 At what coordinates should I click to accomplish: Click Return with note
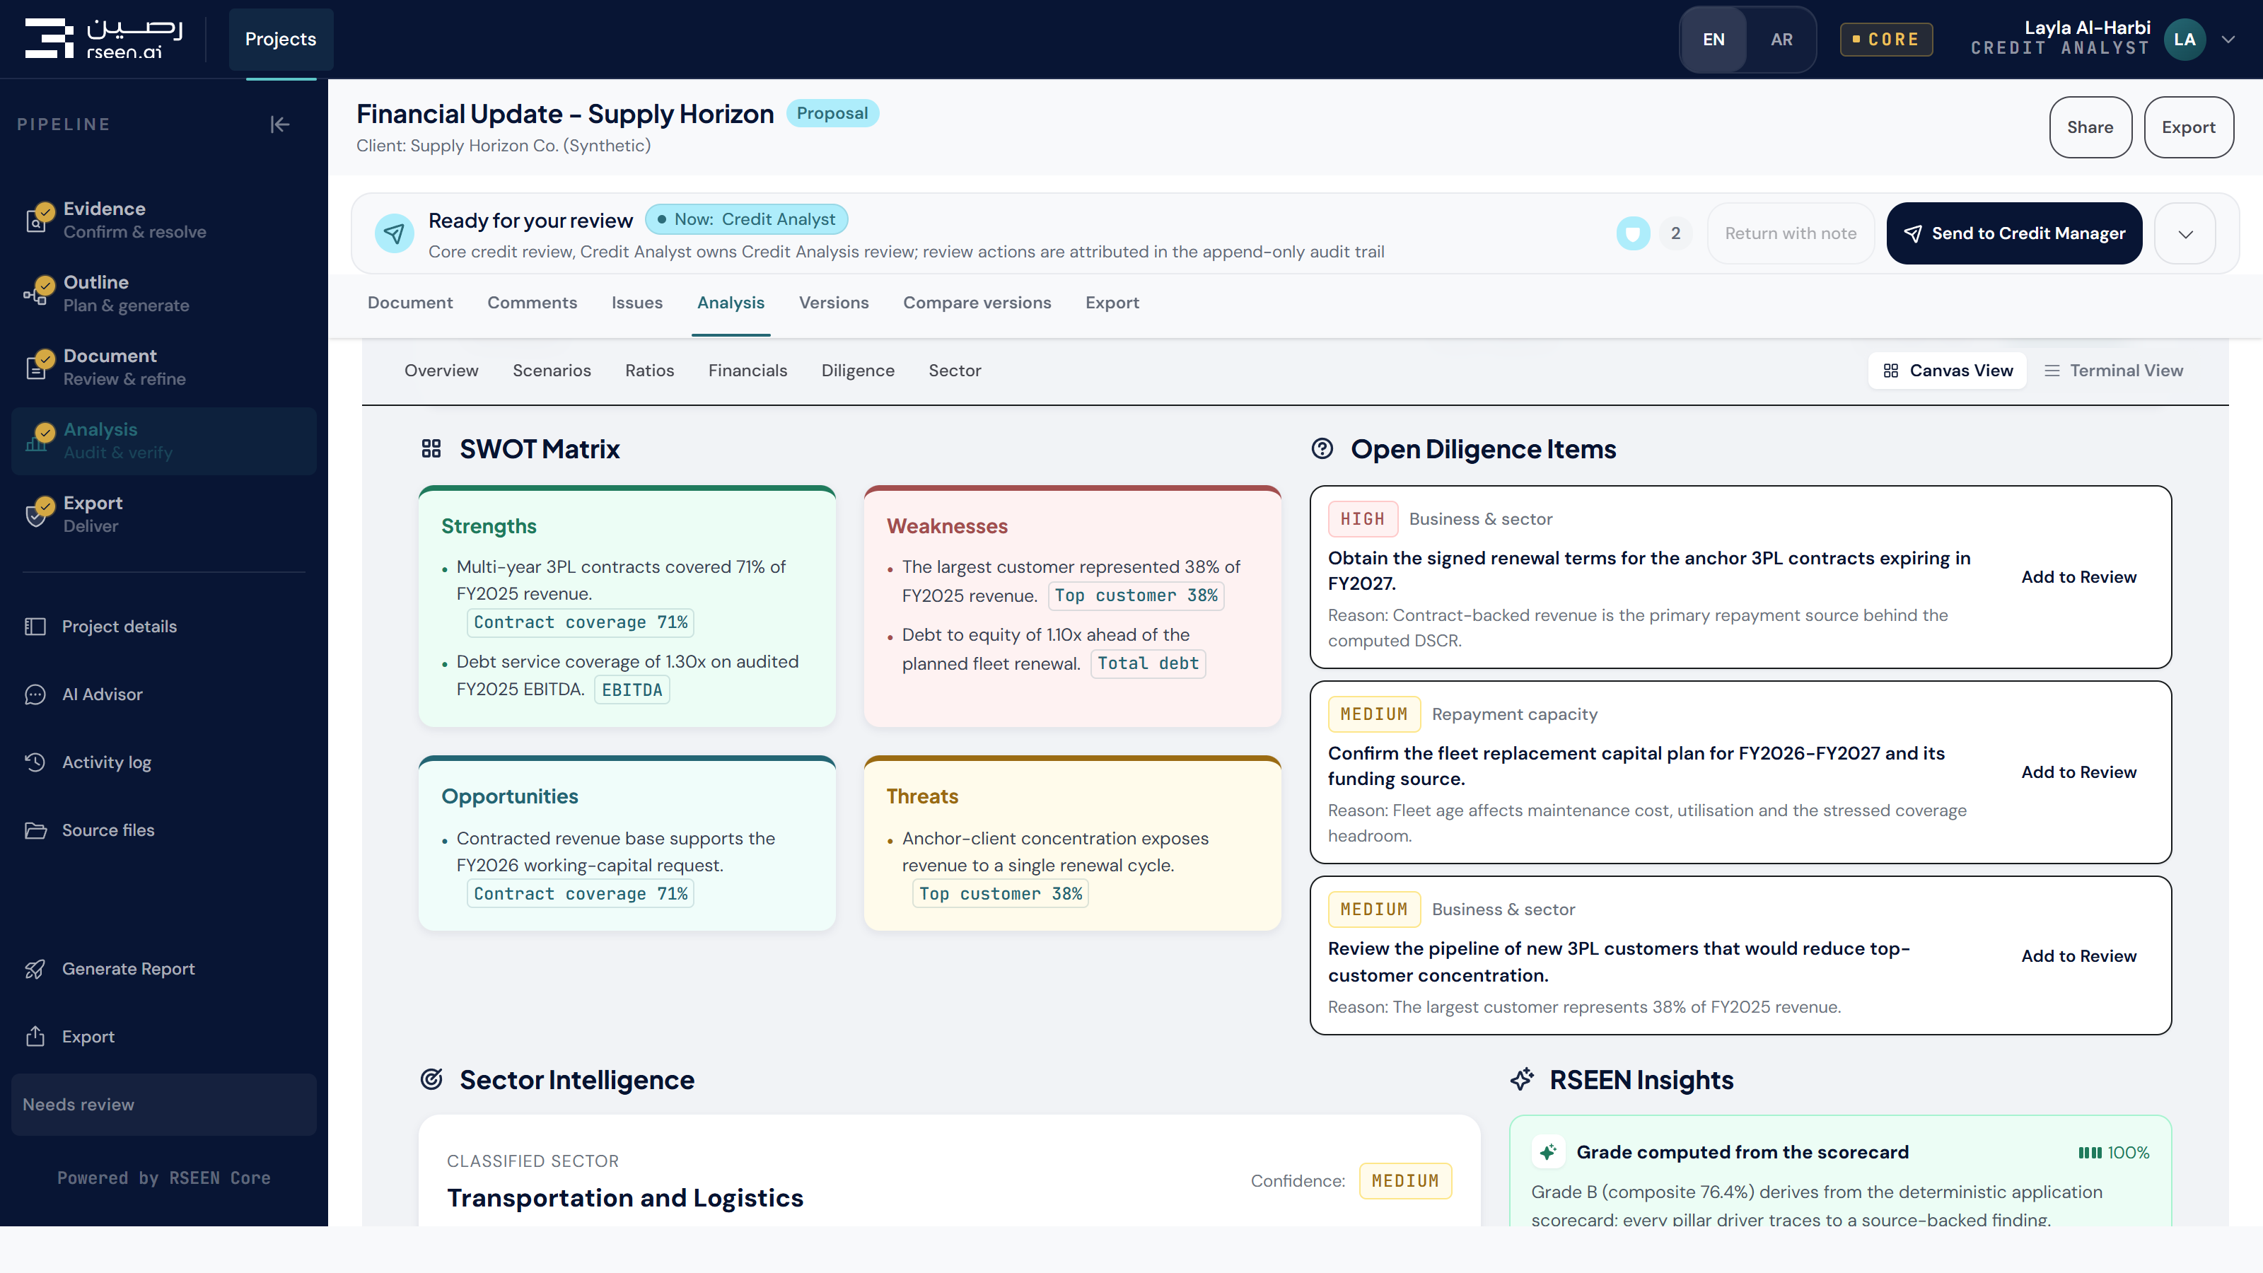pyautogui.click(x=1791, y=233)
